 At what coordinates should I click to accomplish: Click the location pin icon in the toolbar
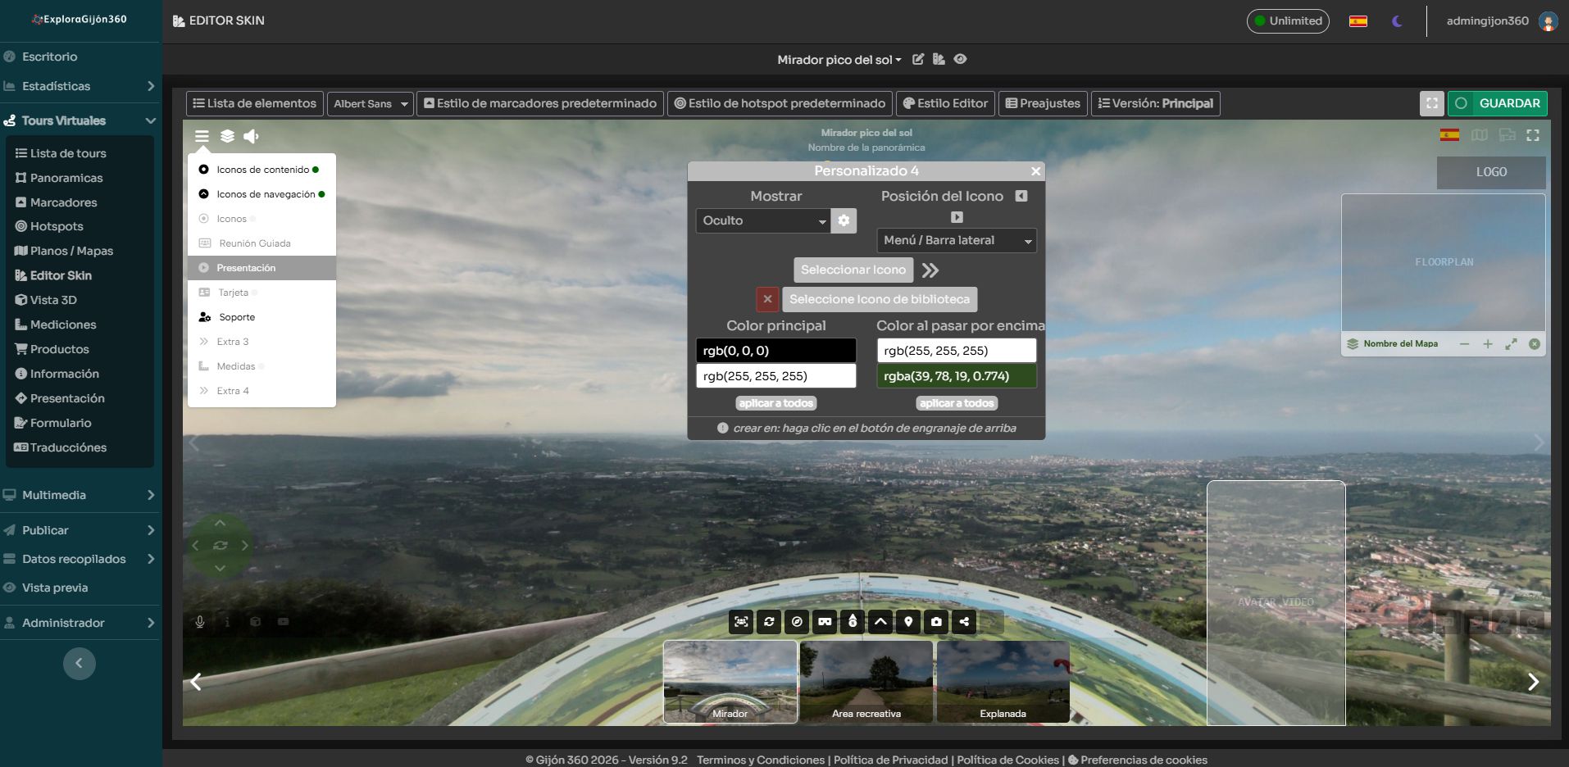pyautogui.click(x=908, y=622)
